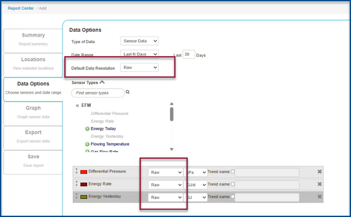Remove the Differential Pressure row with X icon
The image size is (351, 217).
click(x=319, y=172)
